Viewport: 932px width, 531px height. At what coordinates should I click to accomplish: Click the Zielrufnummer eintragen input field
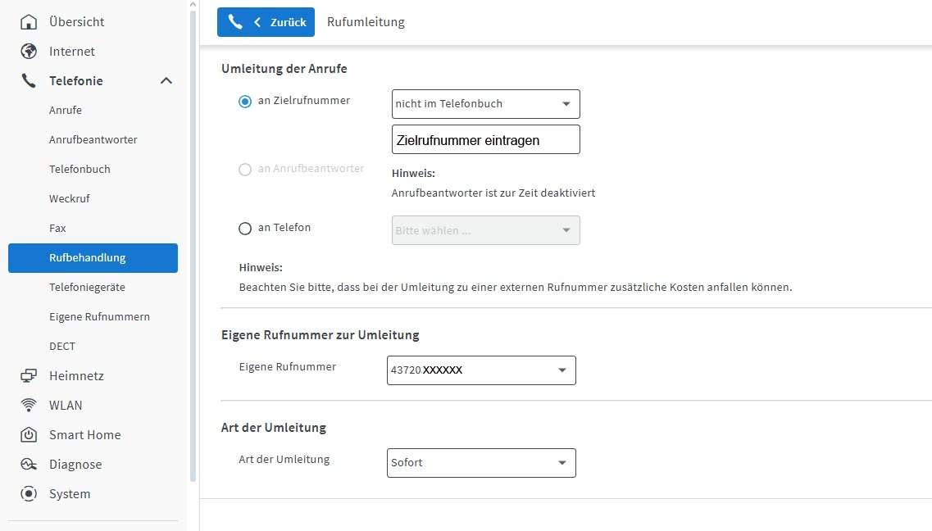(x=485, y=140)
